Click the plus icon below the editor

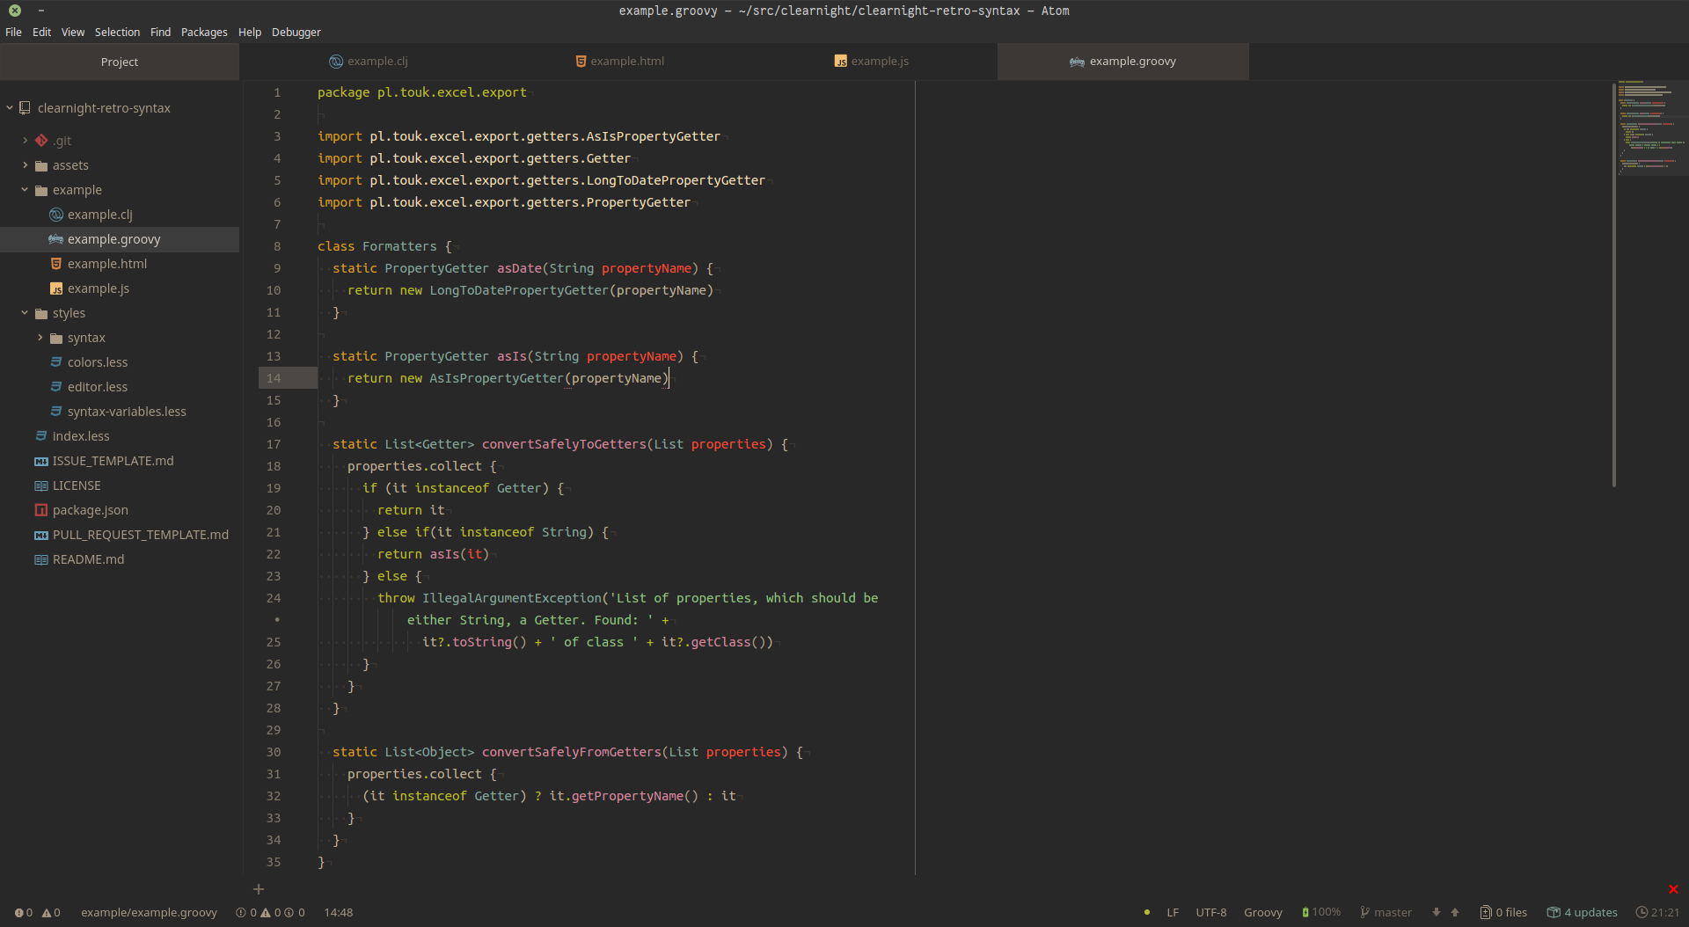(x=259, y=889)
